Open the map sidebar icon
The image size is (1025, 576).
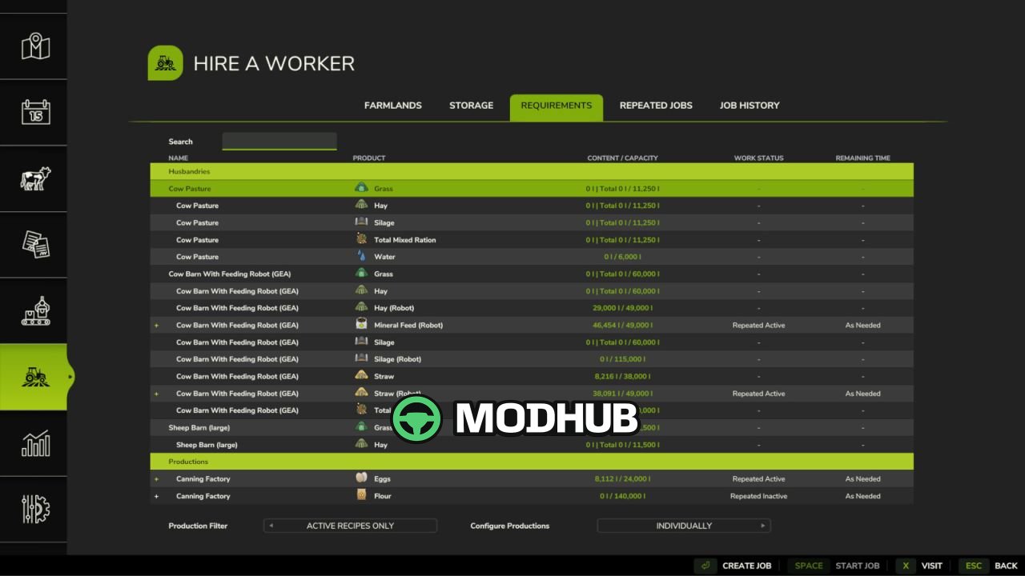pyautogui.click(x=35, y=46)
